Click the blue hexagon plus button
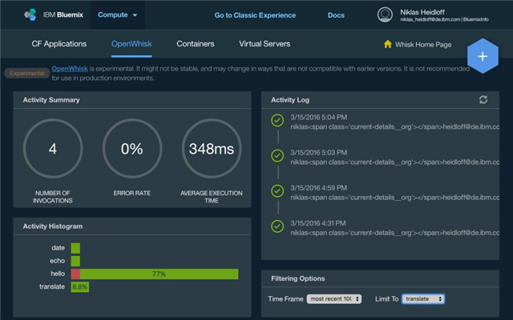The height and width of the screenshot is (320, 513). point(483,56)
